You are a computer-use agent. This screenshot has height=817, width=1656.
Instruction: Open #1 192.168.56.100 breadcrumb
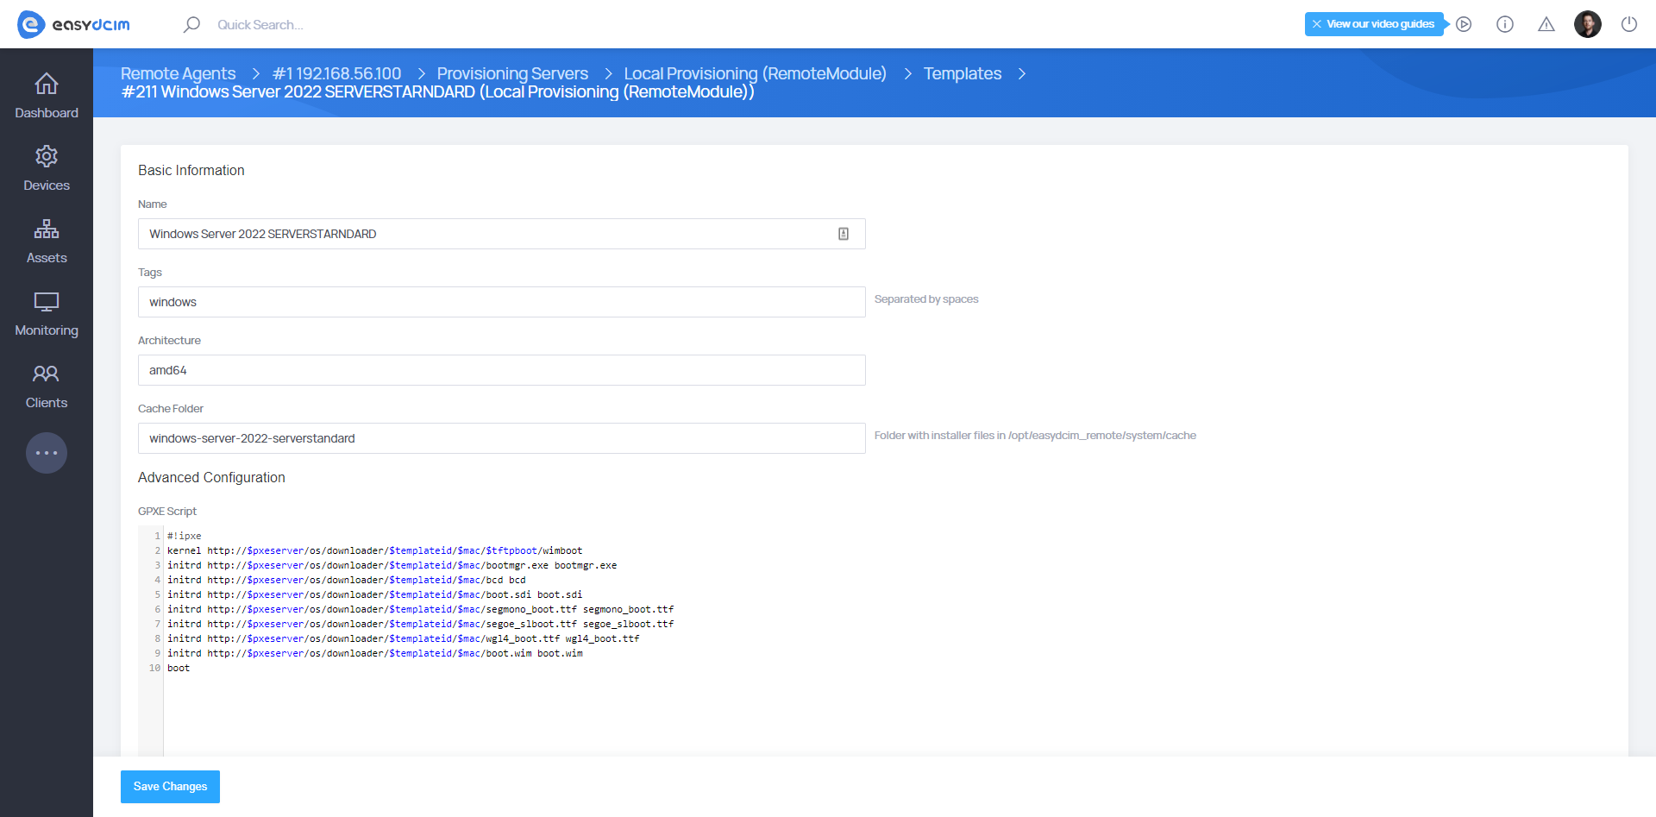click(x=336, y=73)
